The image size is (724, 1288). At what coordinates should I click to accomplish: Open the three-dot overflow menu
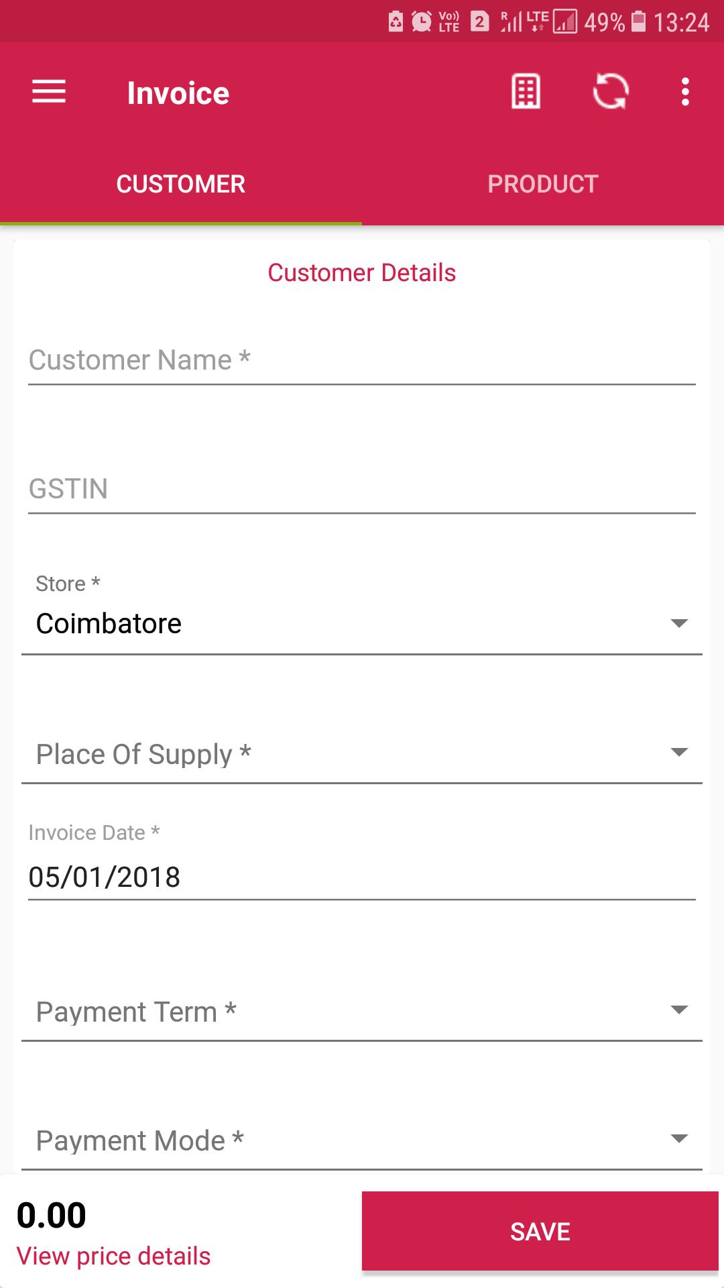[x=685, y=92]
